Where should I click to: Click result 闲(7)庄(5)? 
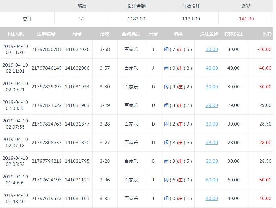[178, 49]
